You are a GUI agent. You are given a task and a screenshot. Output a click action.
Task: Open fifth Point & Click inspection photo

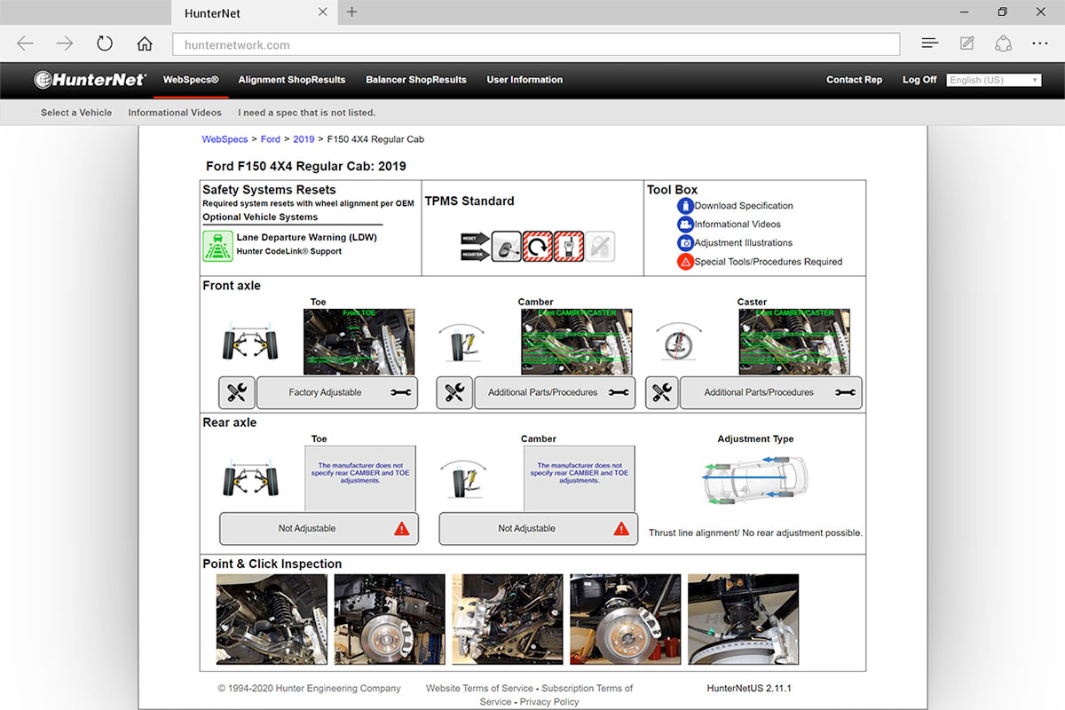[744, 619]
